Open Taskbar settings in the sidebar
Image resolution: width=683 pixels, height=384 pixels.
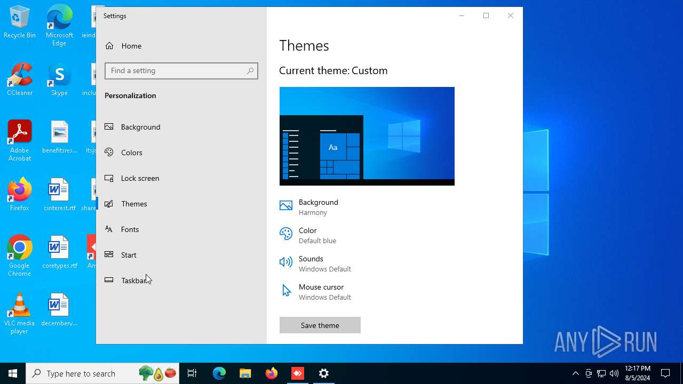click(x=181, y=281)
